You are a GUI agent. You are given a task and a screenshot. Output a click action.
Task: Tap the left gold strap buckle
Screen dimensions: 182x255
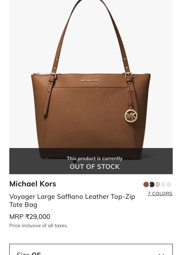click(x=53, y=76)
